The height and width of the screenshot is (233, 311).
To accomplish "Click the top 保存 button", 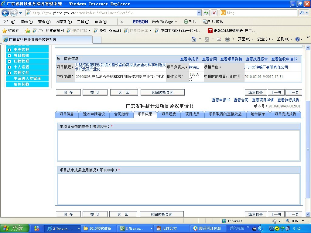I will click(x=68, y=92).
